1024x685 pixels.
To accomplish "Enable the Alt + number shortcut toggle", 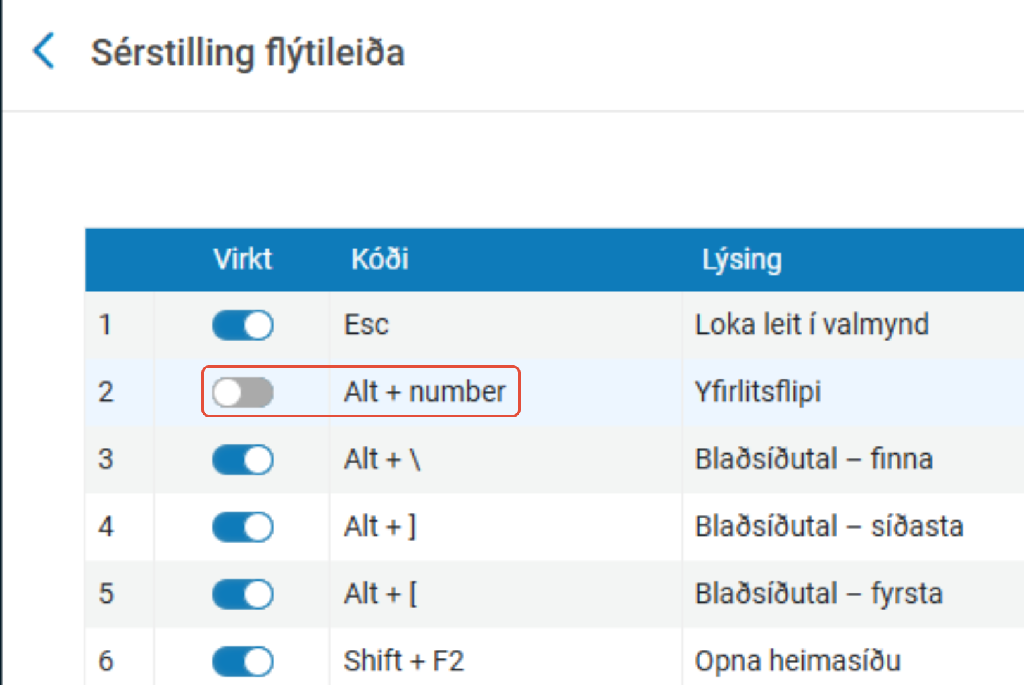I will pyautogui.click(x=243, y=393).
